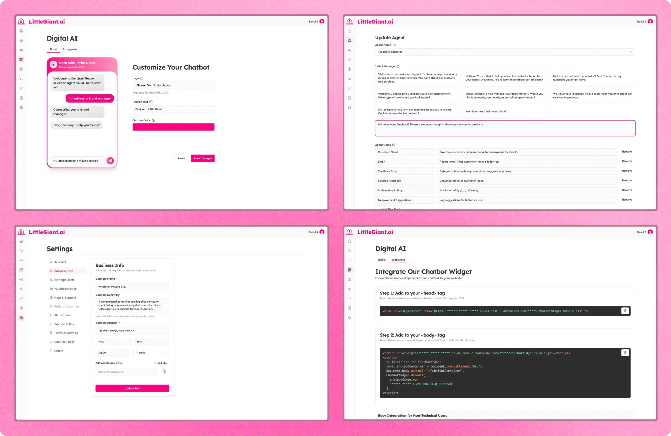Viewport: 671px width, 436px height.
Task: Click the https://example.com URL input field
Action: coord(126,372)
